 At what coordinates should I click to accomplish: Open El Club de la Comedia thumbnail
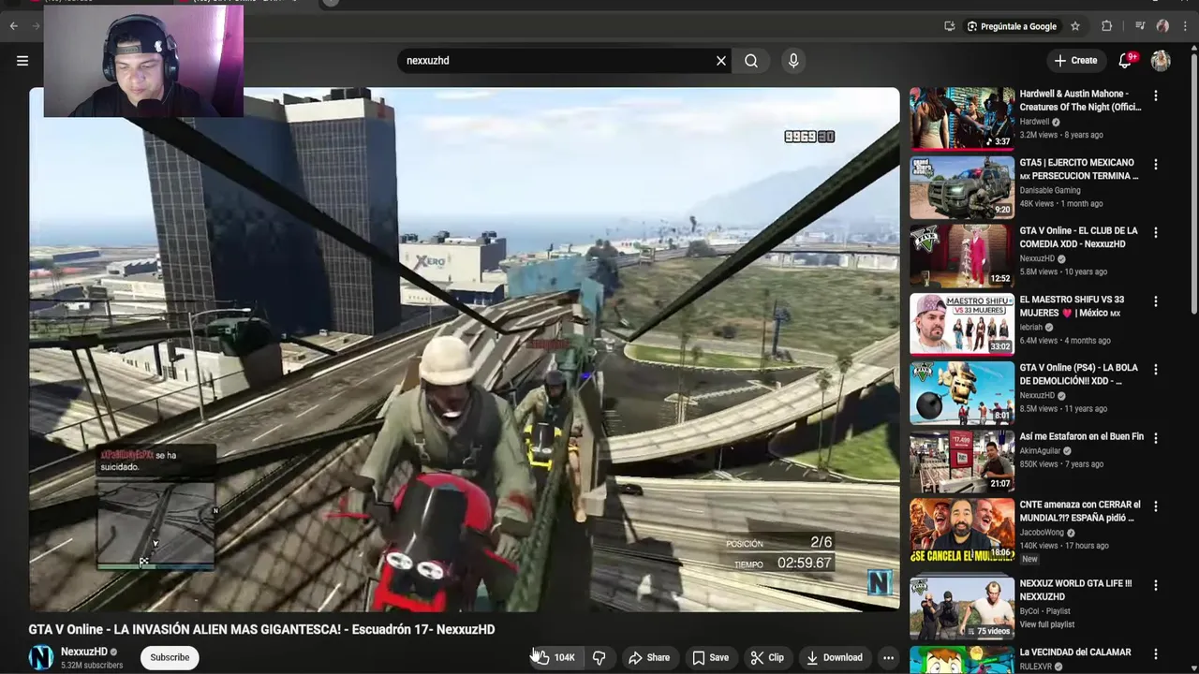point(962,256)
